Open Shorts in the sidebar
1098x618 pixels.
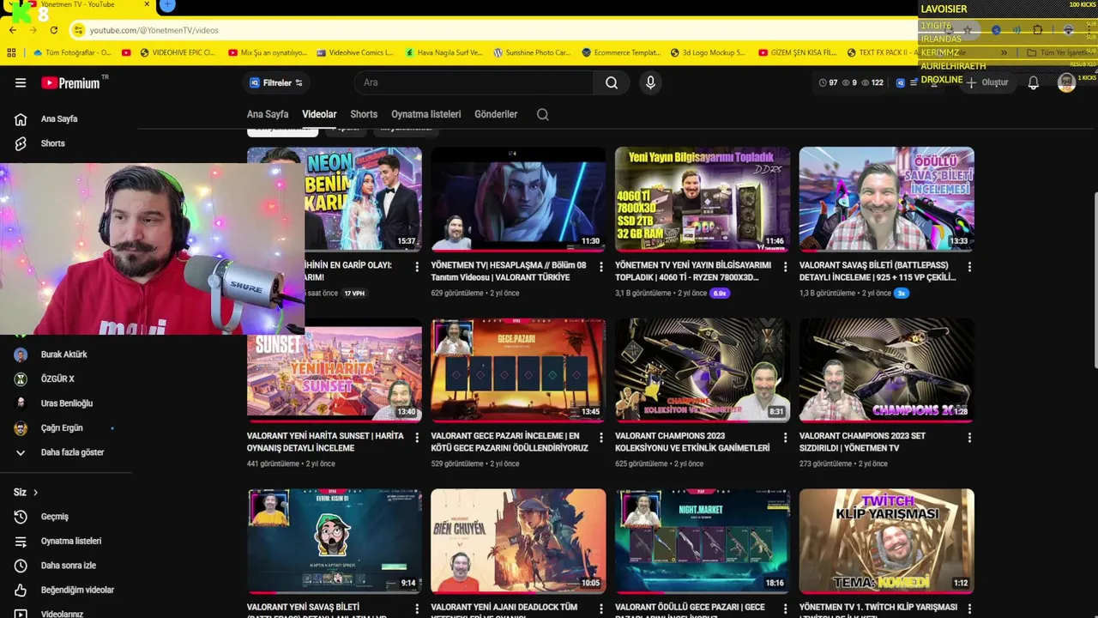pyautogui.click(x=52, y=143)
